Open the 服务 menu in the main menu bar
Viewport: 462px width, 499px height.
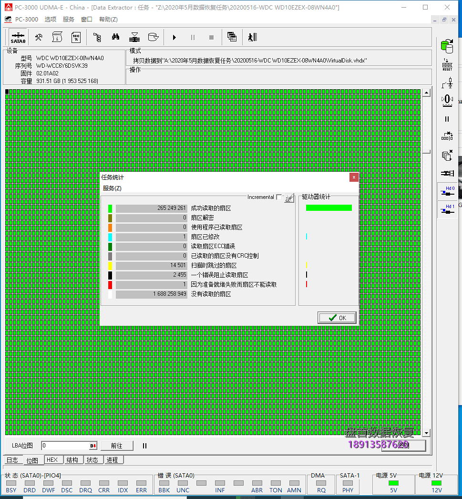(x=68, y=20)
